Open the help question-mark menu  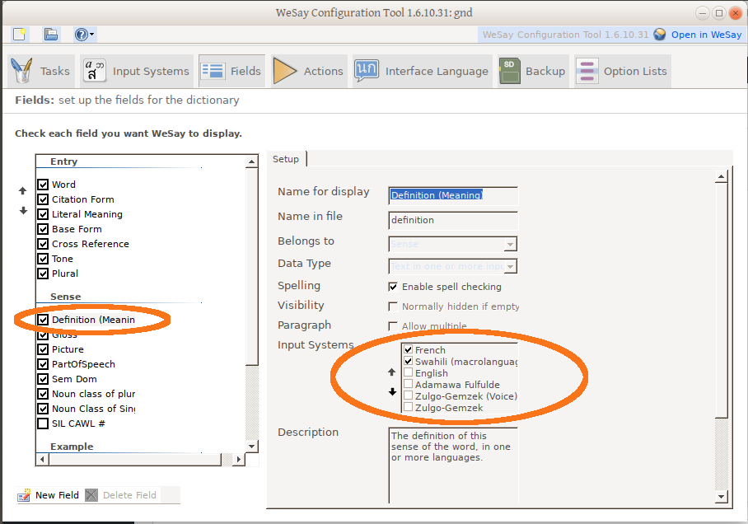tap(84, 35)
